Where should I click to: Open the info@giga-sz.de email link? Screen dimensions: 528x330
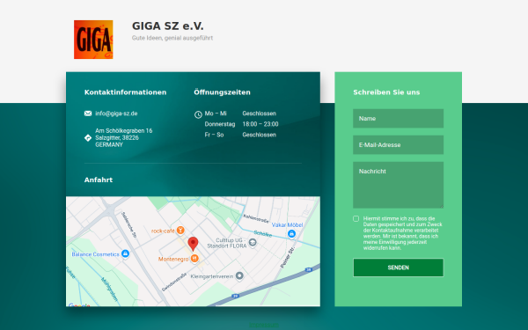tap(116, 114)
